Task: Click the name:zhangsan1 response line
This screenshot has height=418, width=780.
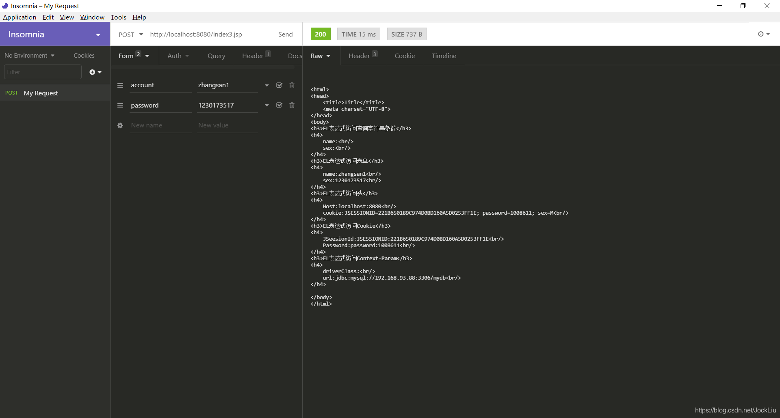Action: tap(352, 174)
